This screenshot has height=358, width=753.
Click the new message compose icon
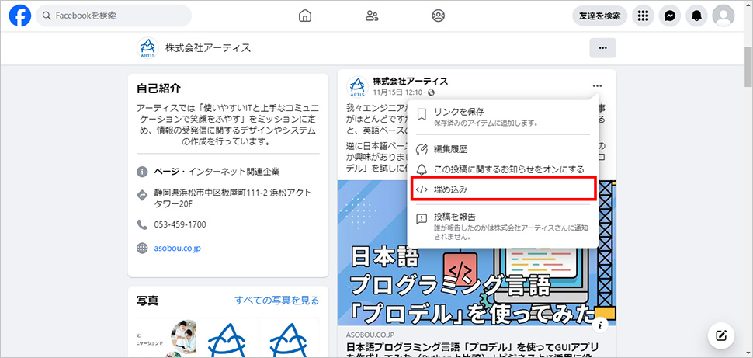(x=721, y=335)
